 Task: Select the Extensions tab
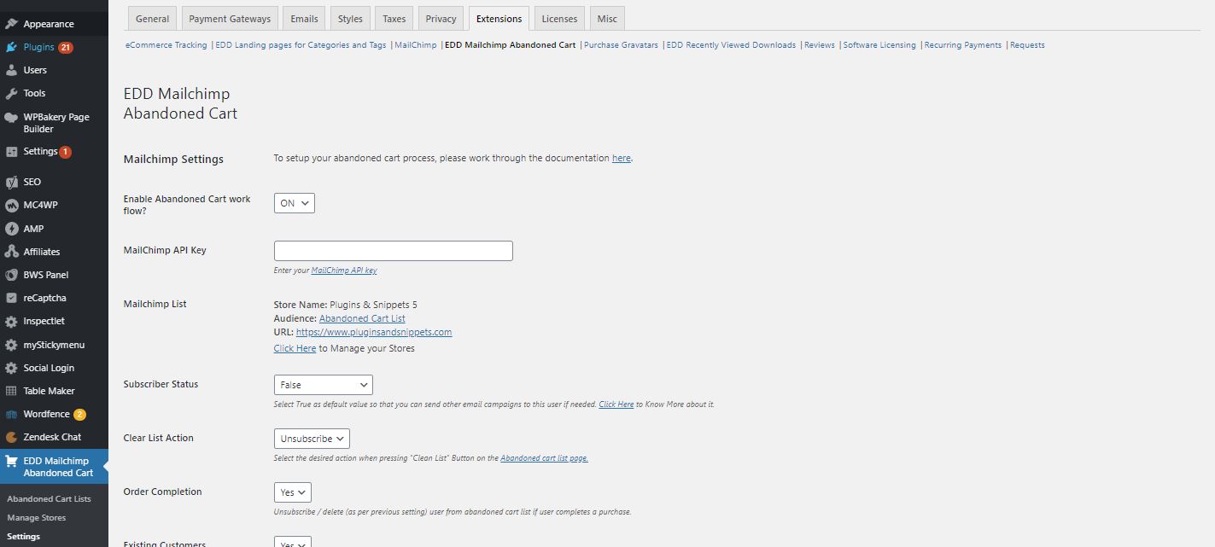pos(499,18)
